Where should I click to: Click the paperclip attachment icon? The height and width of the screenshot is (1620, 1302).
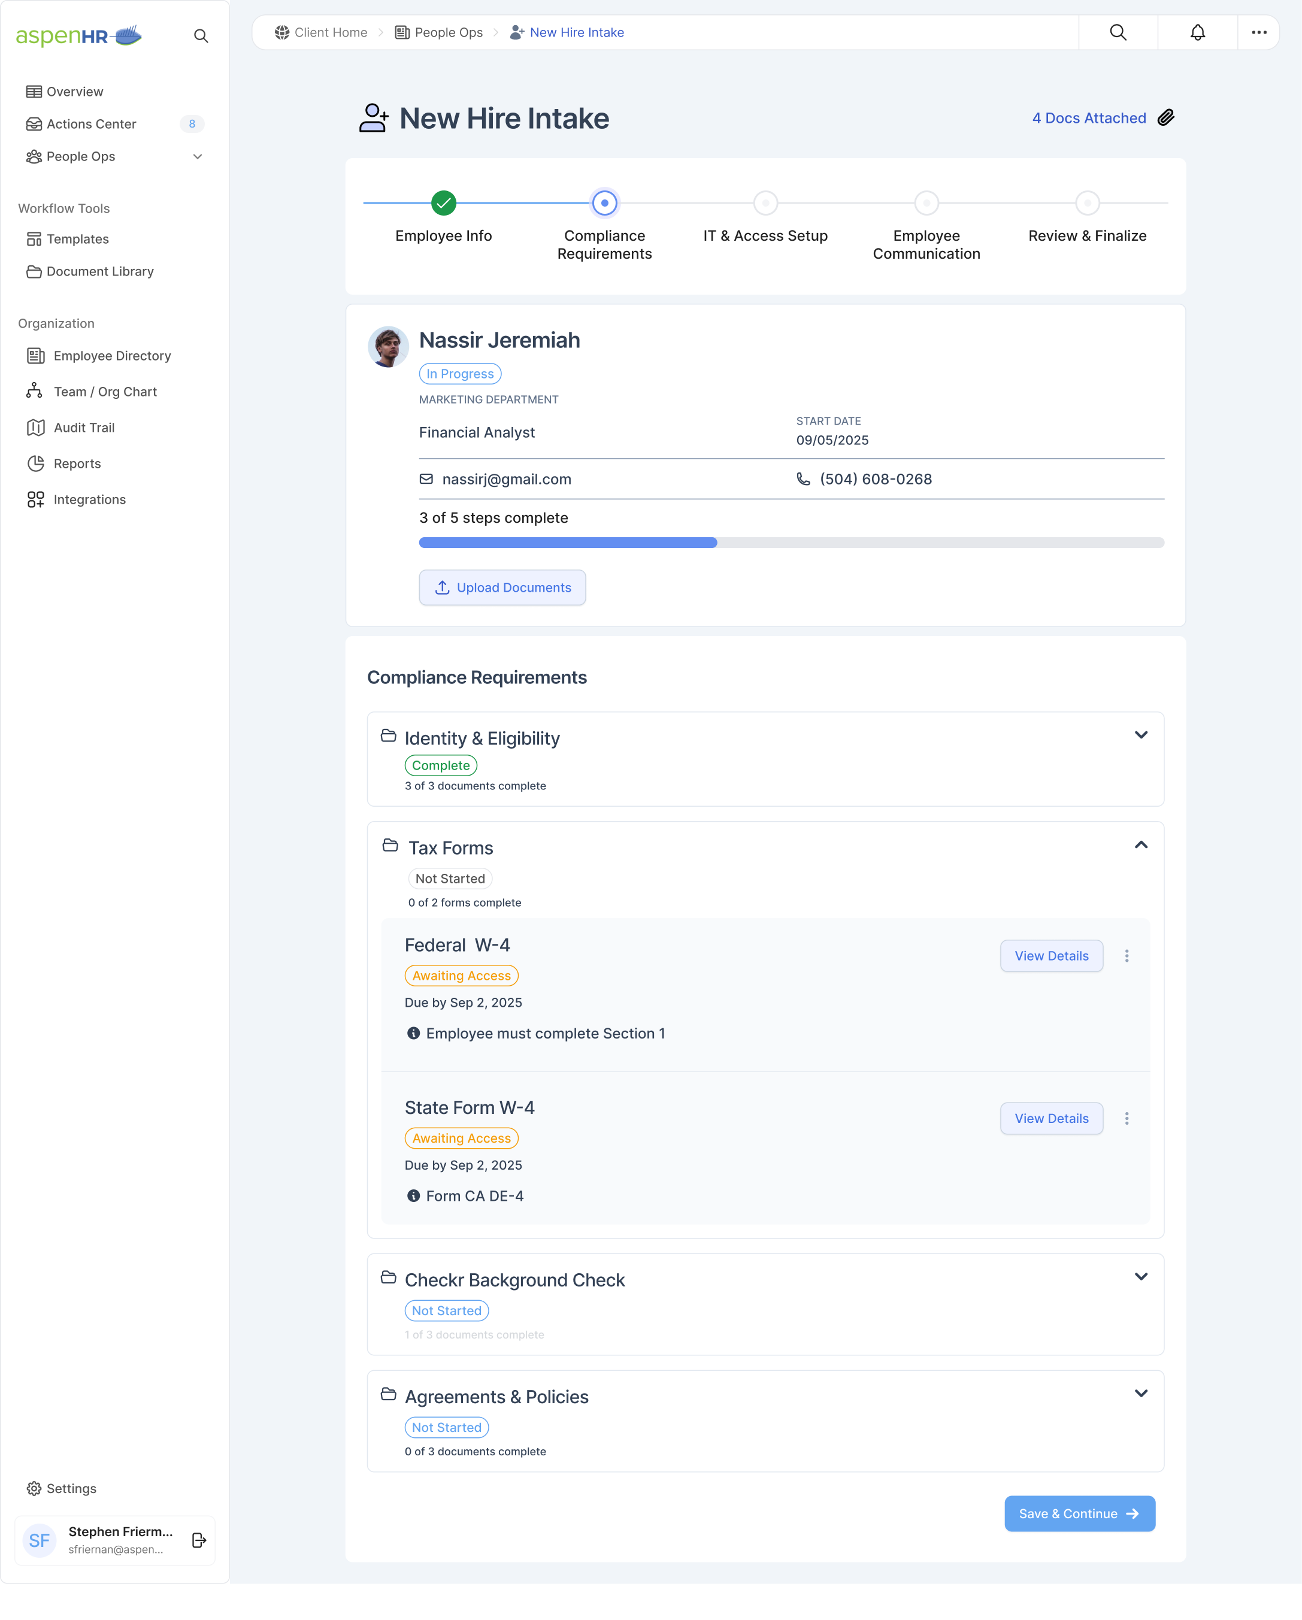(x=1165, y=118)
